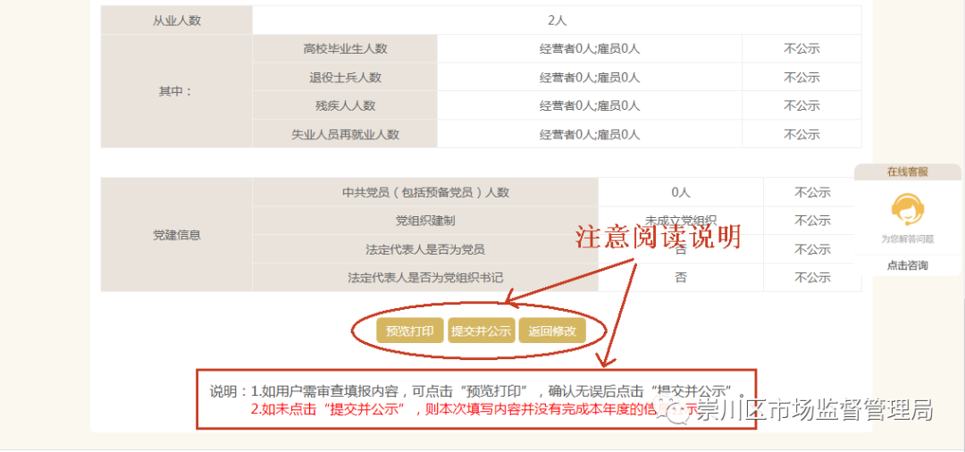Click the 党建信息 section header cell

176,235
